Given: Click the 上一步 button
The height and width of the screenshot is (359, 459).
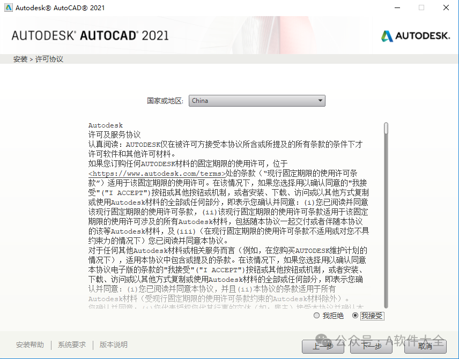Looking at the screenshot, I should click(x=323, y=347).
